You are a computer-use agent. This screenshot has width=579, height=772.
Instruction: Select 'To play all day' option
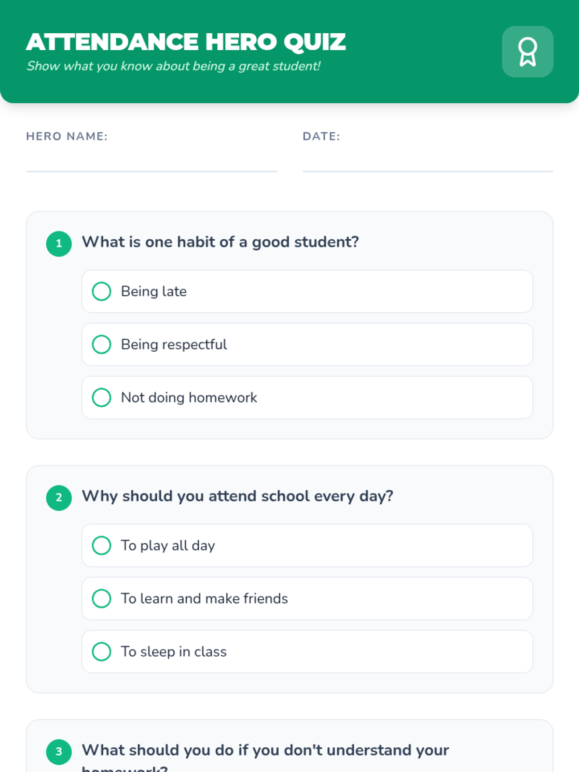pos(102,545)
